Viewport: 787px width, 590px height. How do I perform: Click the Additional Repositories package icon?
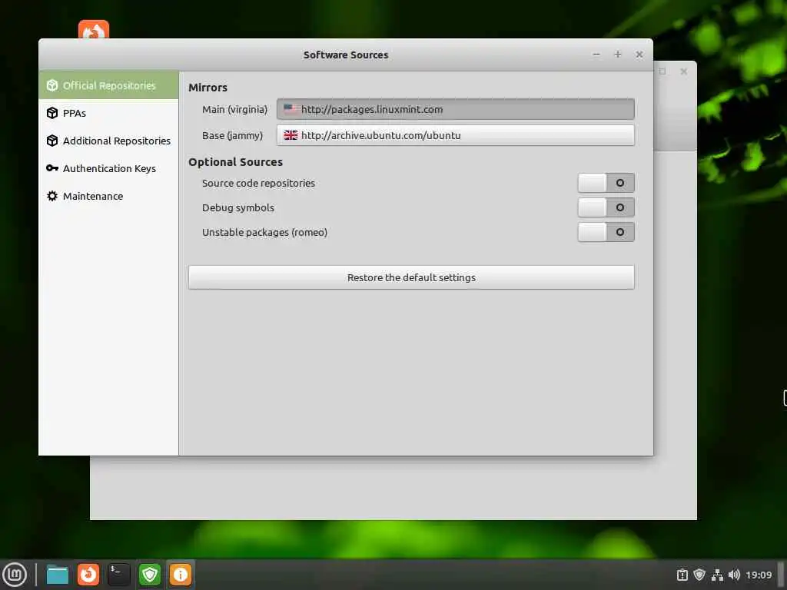pyautogui.click(x=52, y=141)
